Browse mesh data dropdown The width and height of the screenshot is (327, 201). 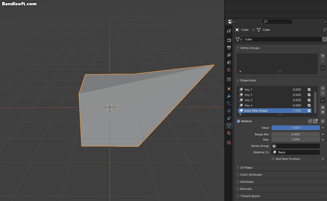239,39
